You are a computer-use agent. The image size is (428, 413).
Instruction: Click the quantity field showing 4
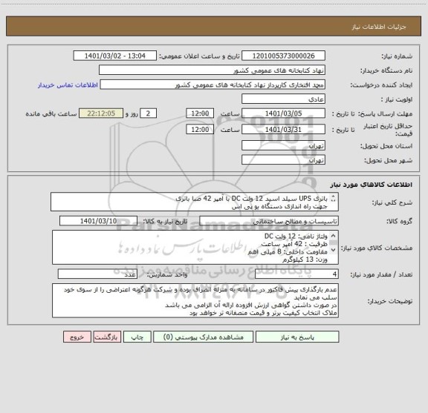point(296,274)
